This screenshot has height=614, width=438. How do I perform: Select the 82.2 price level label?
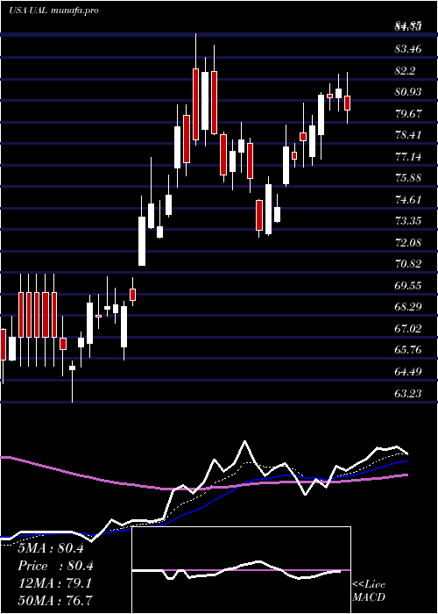click(406, 71)
